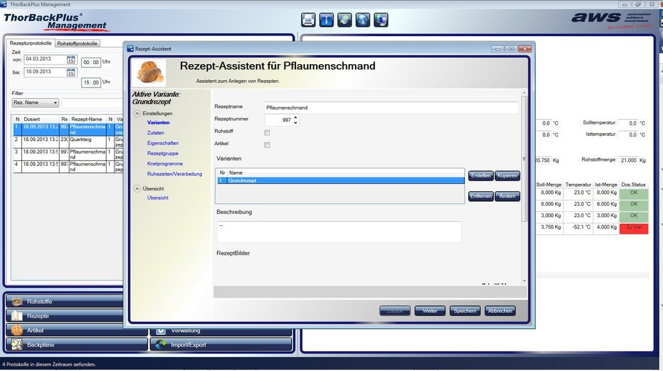Switch to the Rezepturprotokolle tab
This screenshot has height=371, width=663.
point(30,43)
